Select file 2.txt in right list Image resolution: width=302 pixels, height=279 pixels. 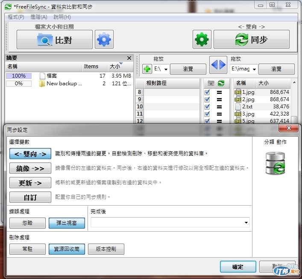262,107
